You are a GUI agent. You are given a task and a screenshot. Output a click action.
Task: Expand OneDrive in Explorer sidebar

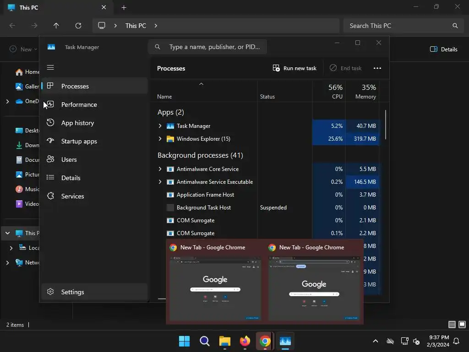click(7, 101)
